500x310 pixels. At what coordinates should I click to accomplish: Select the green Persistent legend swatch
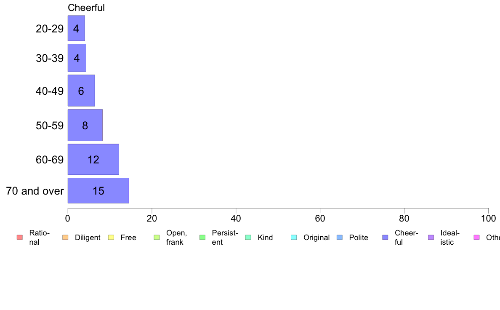click(202, 237)
